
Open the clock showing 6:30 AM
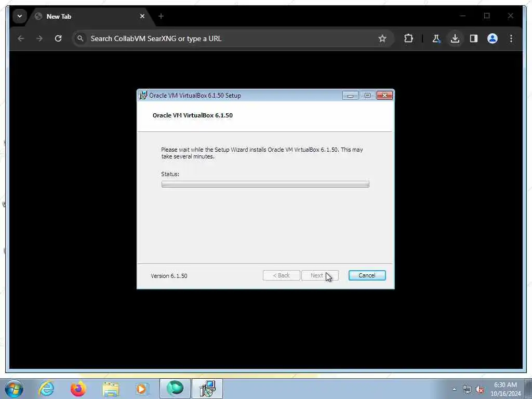click(505, 389)
